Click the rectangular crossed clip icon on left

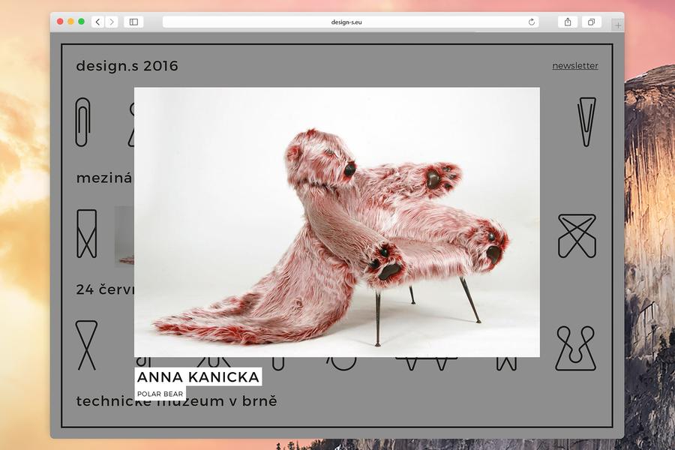click(87, 234)
